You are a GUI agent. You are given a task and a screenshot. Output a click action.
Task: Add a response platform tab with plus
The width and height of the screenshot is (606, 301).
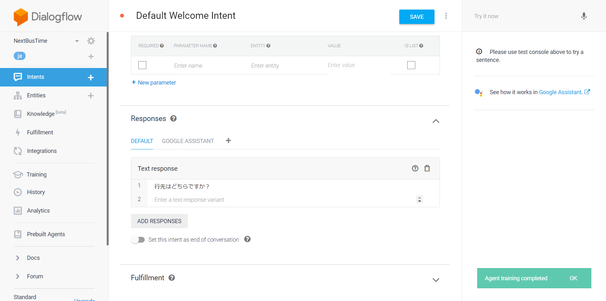[x=228, y=141]
